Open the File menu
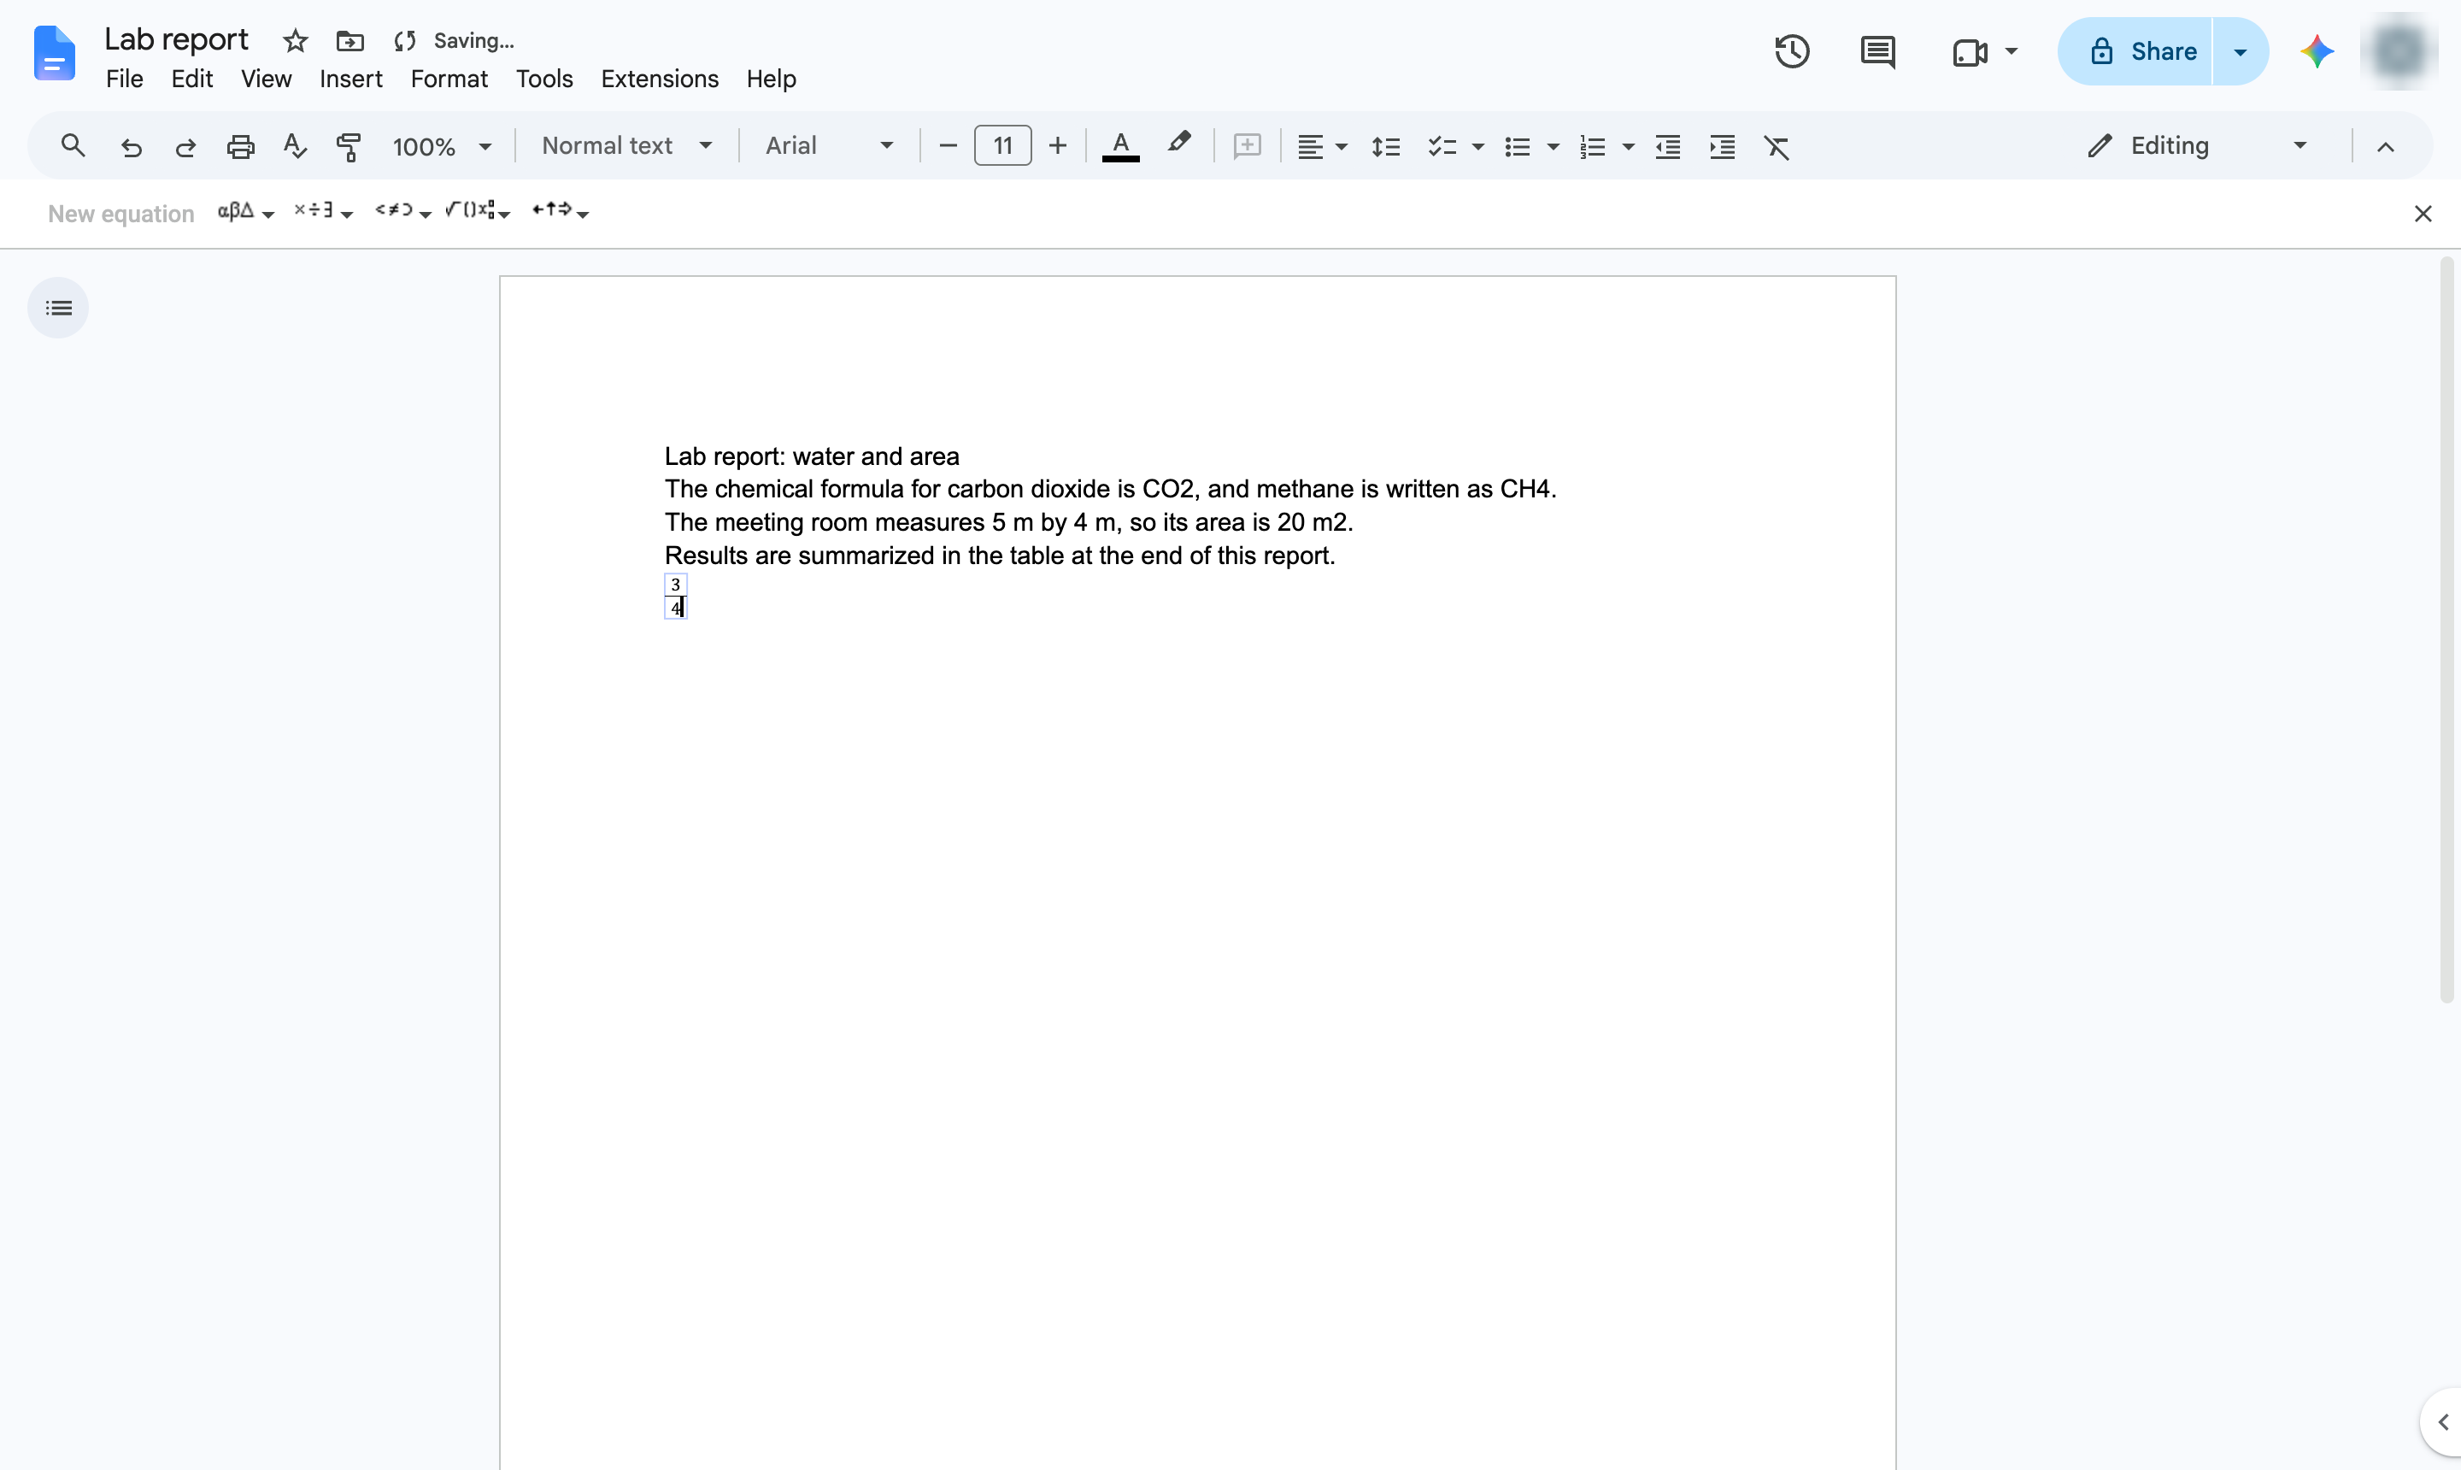This screenshot has width=2461, height=1470. [125, 79]
